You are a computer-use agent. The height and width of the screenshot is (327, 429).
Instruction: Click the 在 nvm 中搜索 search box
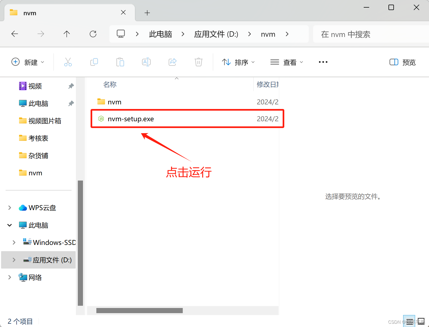[371, 34]
